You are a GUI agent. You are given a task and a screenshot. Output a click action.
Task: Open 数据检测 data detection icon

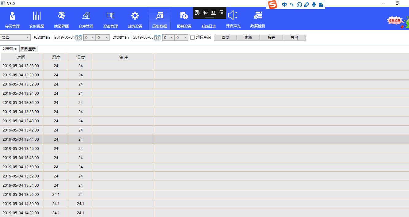[x=258, y=16]
